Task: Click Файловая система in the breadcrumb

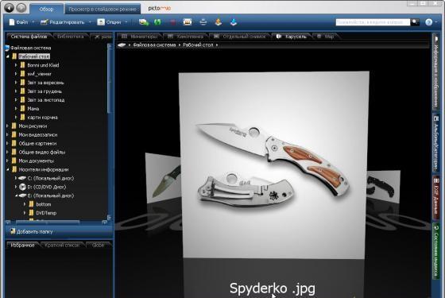Action: point(154,45)
